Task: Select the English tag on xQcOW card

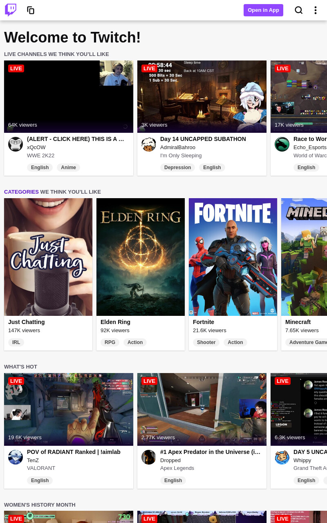Action: pos(40,168)
